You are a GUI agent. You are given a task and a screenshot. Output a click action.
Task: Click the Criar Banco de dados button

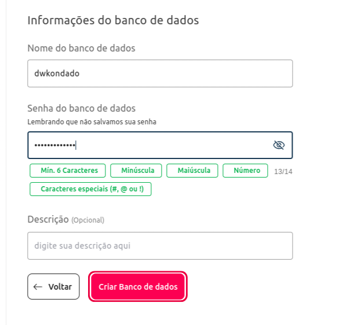point(138,287)
